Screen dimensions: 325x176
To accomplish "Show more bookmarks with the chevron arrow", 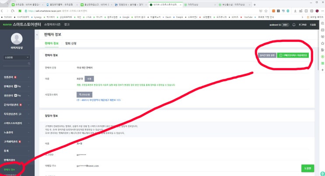I will (302, 17).
